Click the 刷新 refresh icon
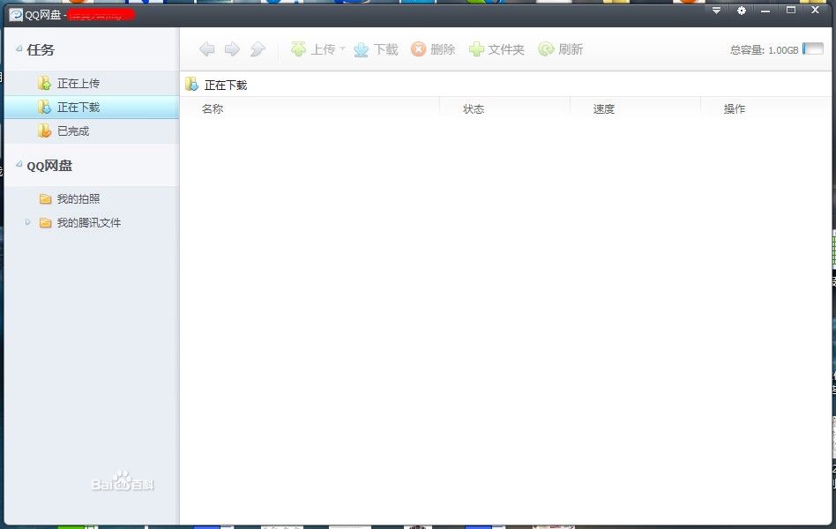 [547, 48]
